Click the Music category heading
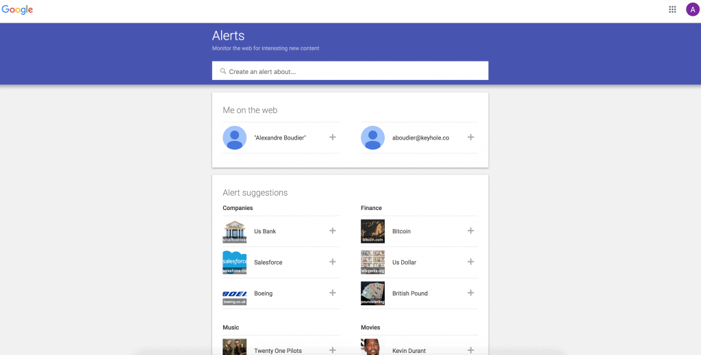The image size is (701, 355). coord(231,328)
